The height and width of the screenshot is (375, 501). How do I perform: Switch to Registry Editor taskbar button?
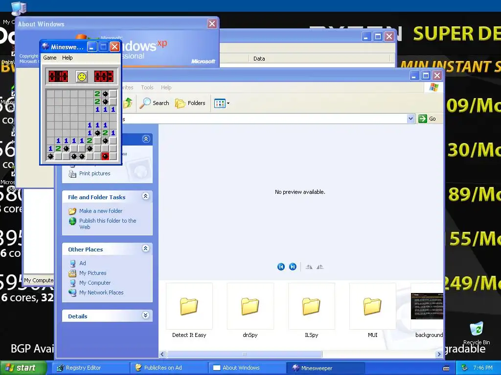pyautogui.click(x=91, y=368)
